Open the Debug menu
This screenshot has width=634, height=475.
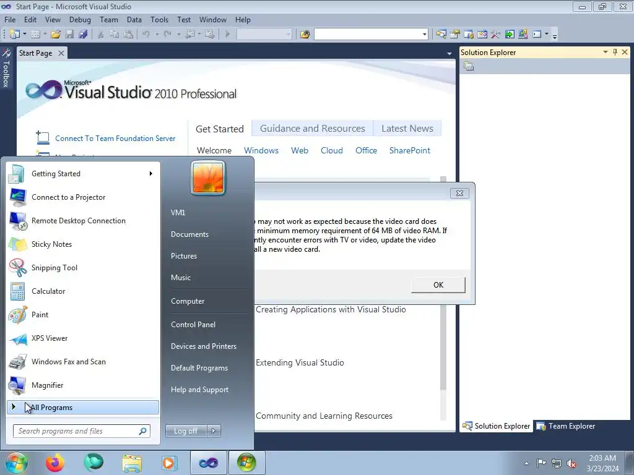pos(80,19)
